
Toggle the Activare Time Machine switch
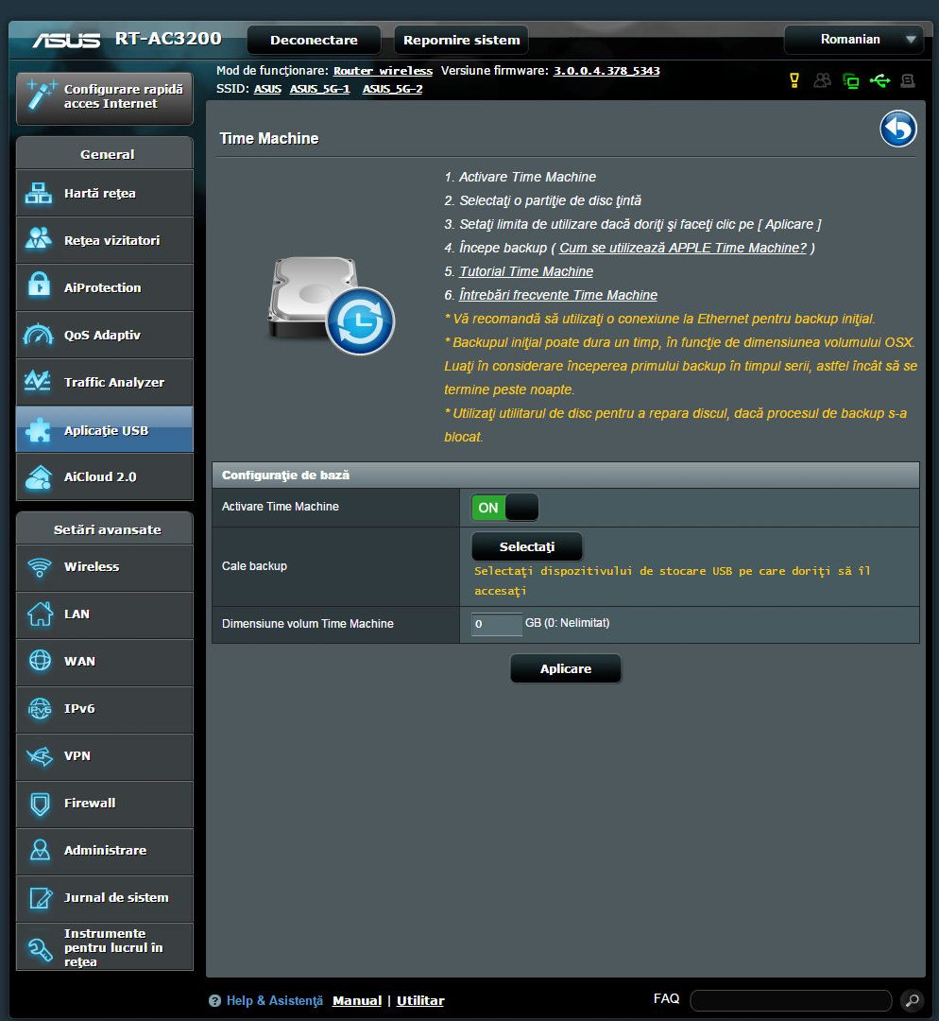click(x=504, y=508)
